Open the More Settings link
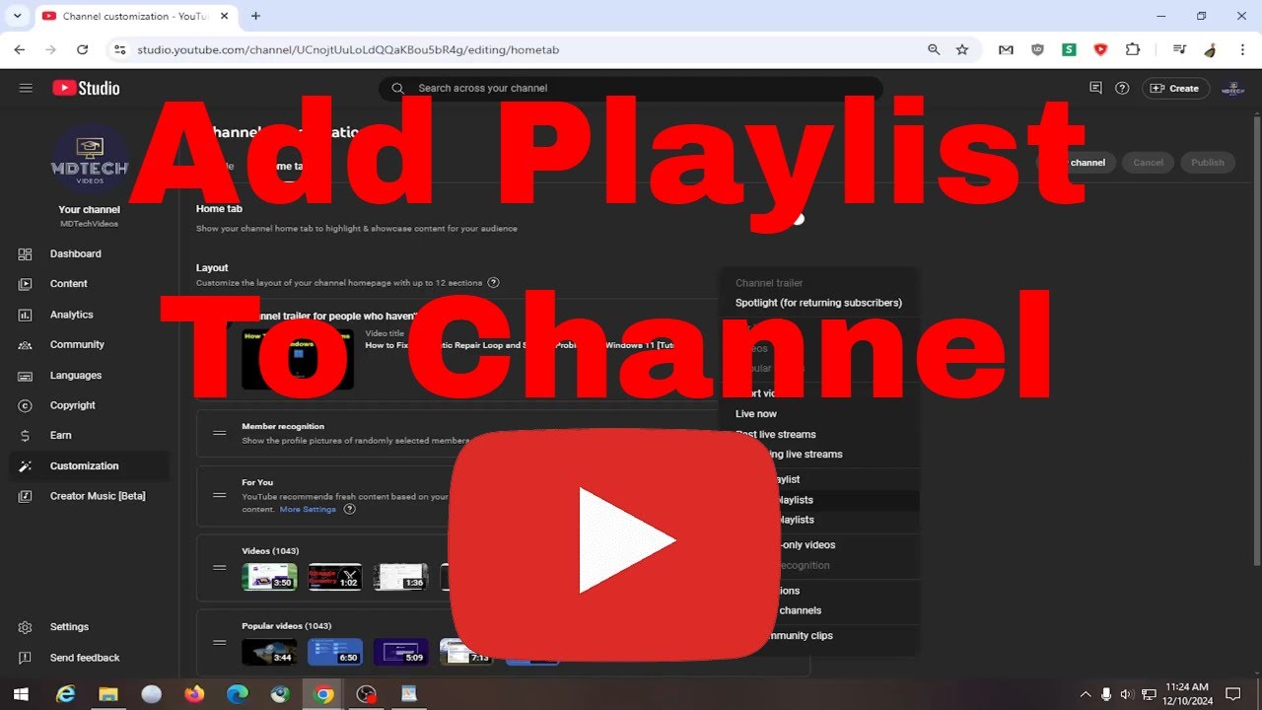This screenshot has height=710, width=1262. point(308,510)
